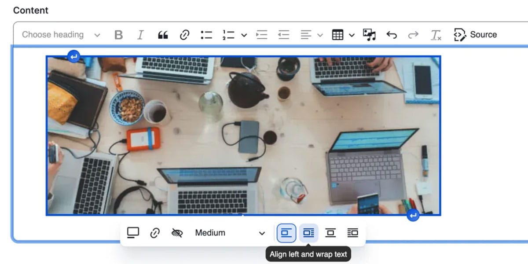Toggle decorative image hidden-eye icon
This screenshot has width=528, height=264.
tap(177, 233)
